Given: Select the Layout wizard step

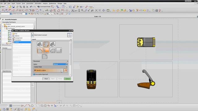Looking at the screenshot, I should point(22,42).
